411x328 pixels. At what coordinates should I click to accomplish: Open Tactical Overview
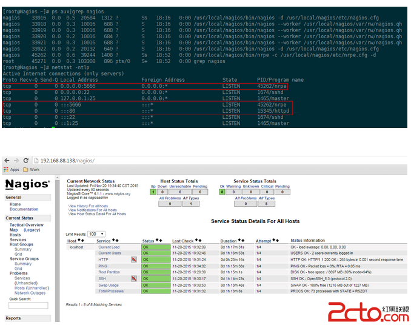pos(27,225)
